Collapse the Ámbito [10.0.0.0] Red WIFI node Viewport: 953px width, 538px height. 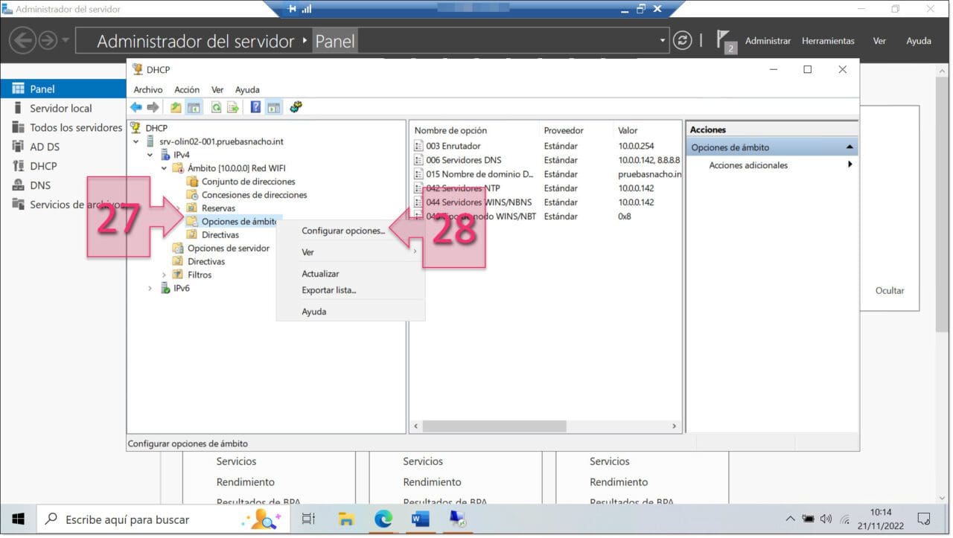point(164,168)
